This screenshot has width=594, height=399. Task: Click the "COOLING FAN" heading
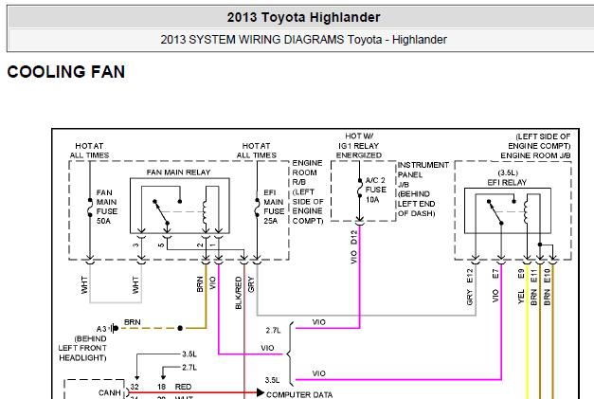coord(66,72)
